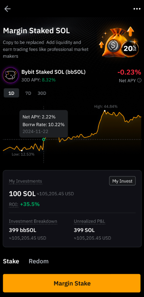Tap the My Investments underlined label
This screenshot has height=297, width=144.
[x=25, y=181]
